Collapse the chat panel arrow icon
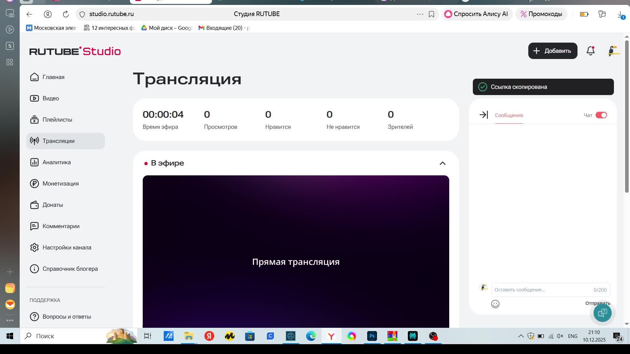The width and height of the screenshot is (630, 354). (484, 115)
